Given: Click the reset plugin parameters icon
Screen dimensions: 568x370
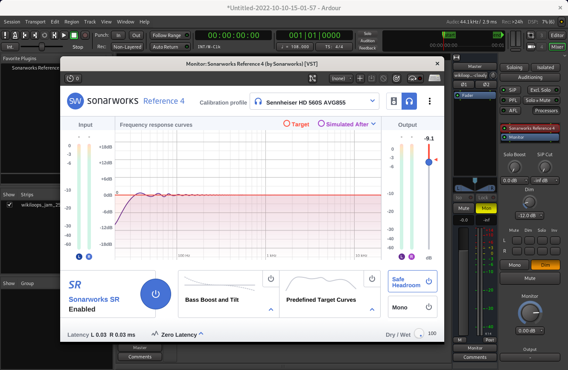Looking at the screenshot, I should coord(396,79).
